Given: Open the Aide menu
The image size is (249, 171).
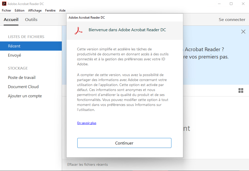Looking at the screenshot, I should [x=62, y=10].
